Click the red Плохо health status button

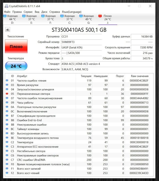click(x=16, y=47)
